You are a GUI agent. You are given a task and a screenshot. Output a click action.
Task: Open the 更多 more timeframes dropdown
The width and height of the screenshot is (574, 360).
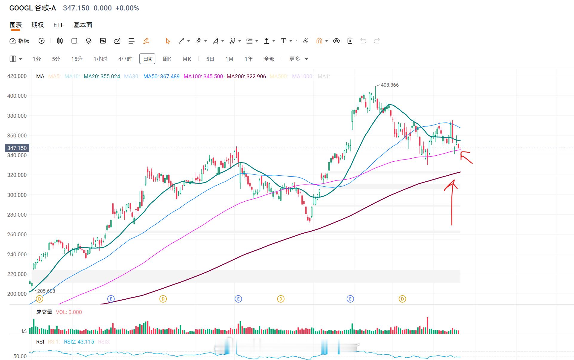point(299,59)
